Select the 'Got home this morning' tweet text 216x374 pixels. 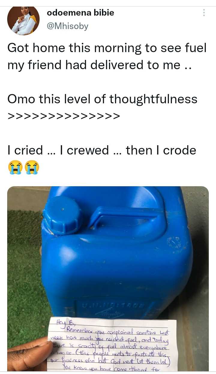pyautogui.click(x=107, y=56)
